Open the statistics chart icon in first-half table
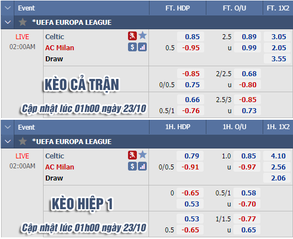 coord(142,166)
